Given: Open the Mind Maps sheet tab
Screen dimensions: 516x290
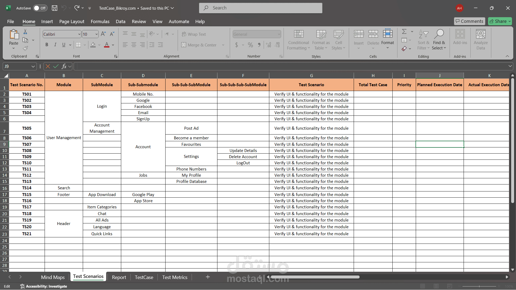Looking at the screenshot, I should 53,277.
